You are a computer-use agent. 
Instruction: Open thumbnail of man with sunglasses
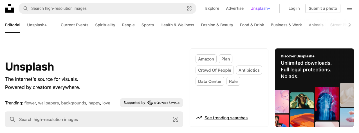[302, 100]
